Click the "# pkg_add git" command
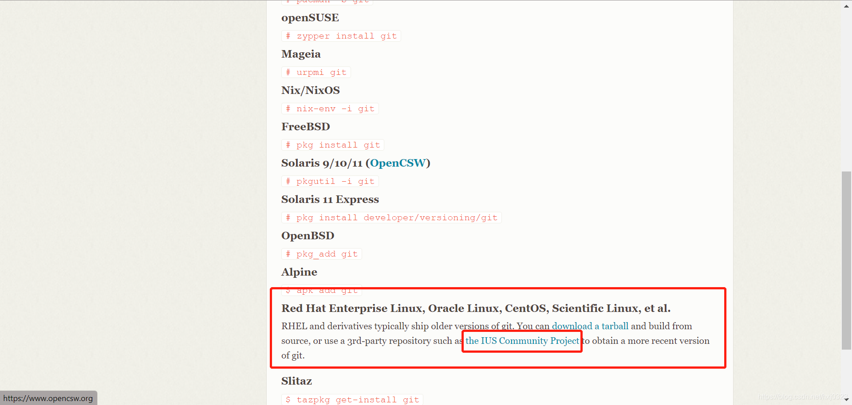This screenshot has width=852, height=405. (x=322, y=254)
